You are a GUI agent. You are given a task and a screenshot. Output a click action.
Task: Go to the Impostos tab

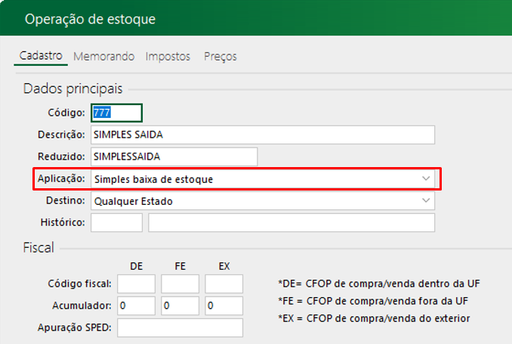point(168,57)
